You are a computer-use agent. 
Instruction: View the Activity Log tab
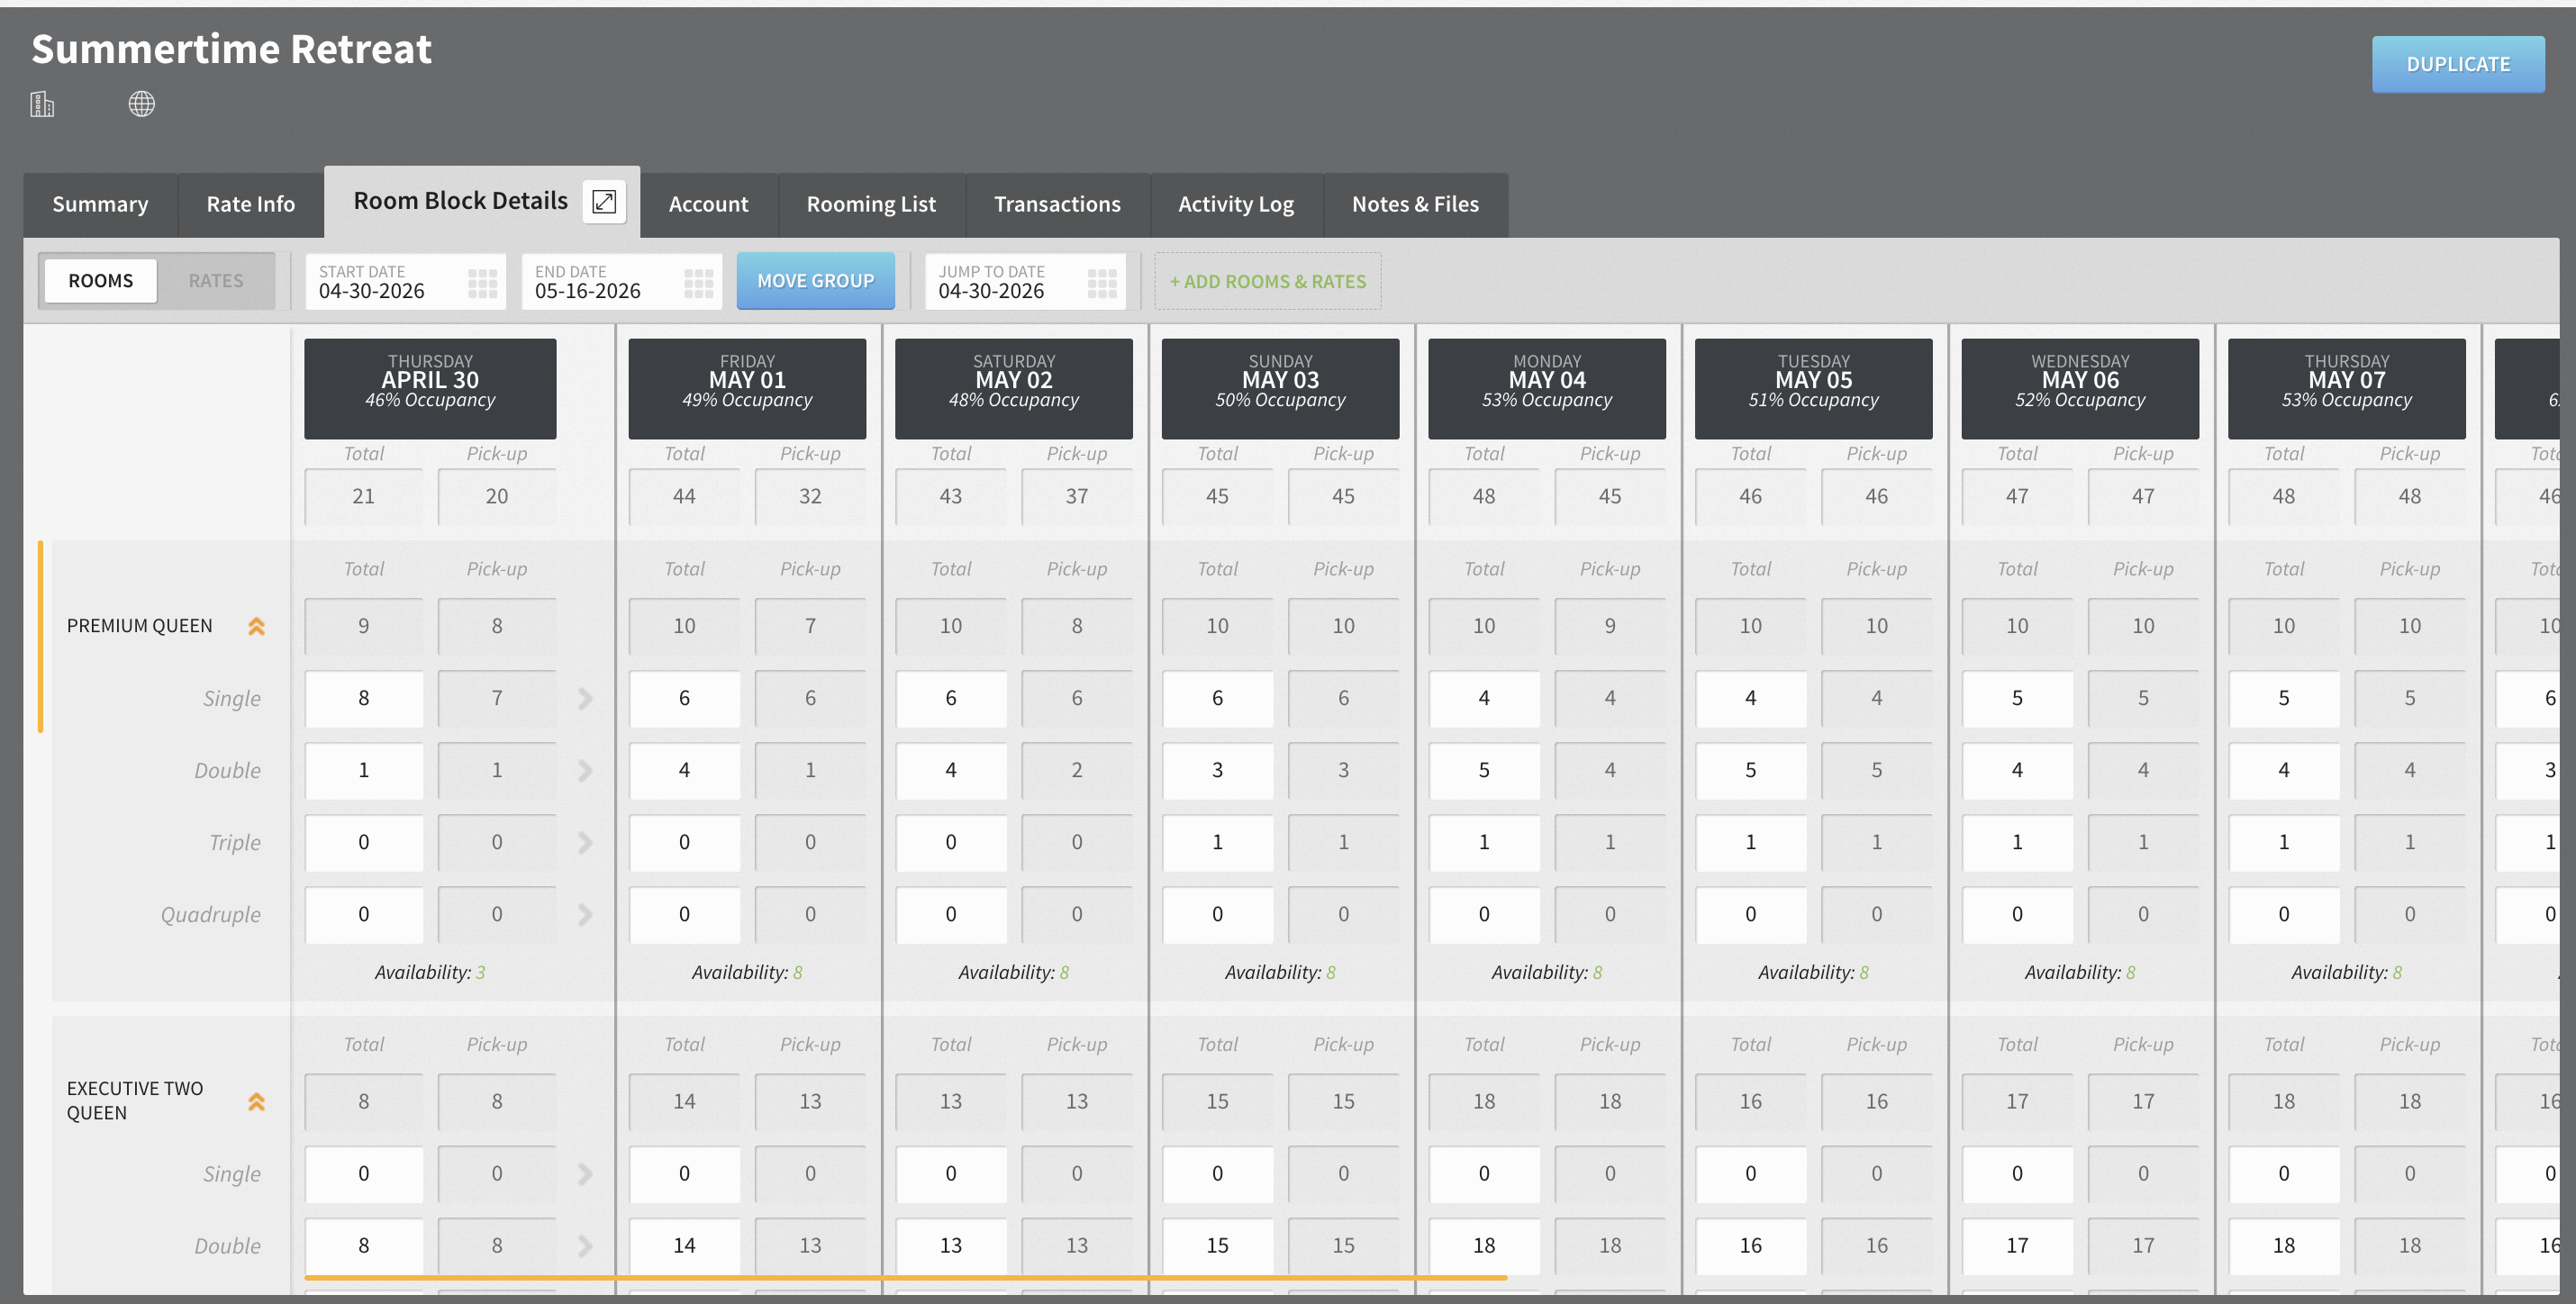[x=1236, y=204]
